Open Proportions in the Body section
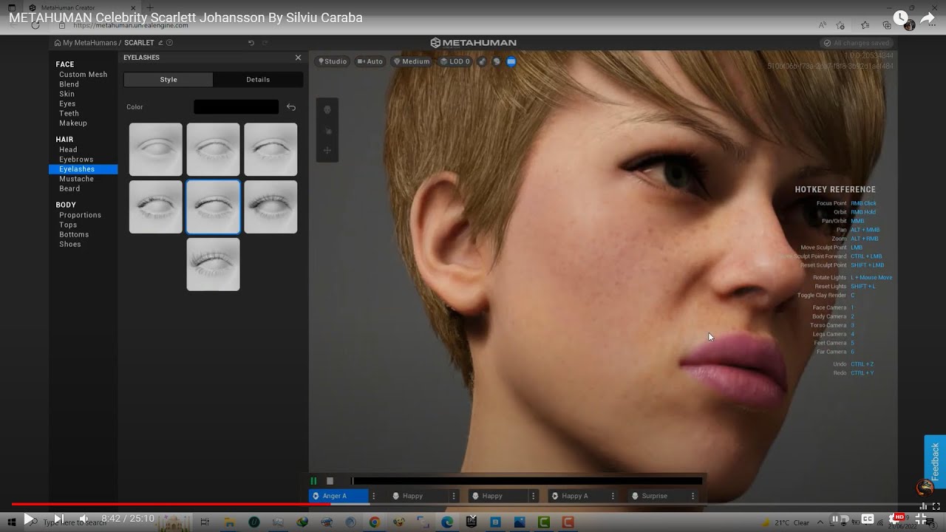This screenshot has height=532, width=946. click(80, 215)
